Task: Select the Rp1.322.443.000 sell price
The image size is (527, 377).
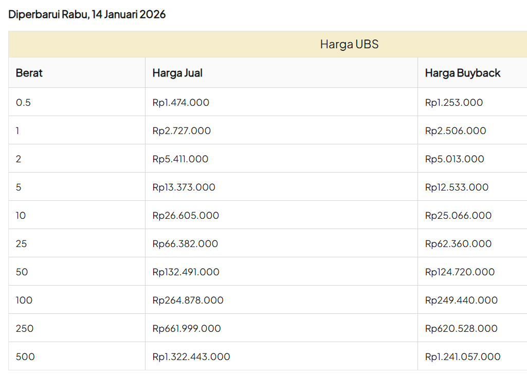Action: coord(191,356)
